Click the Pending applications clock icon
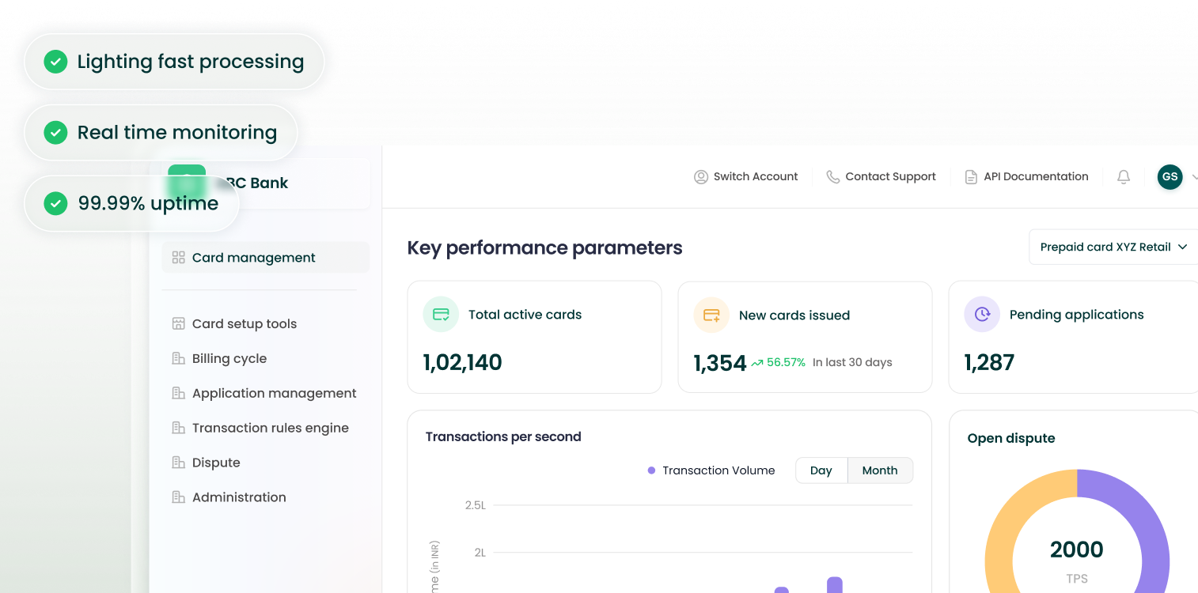This screenshot has height=593, width=1198. pyautogui.click(x=982, y=314)
